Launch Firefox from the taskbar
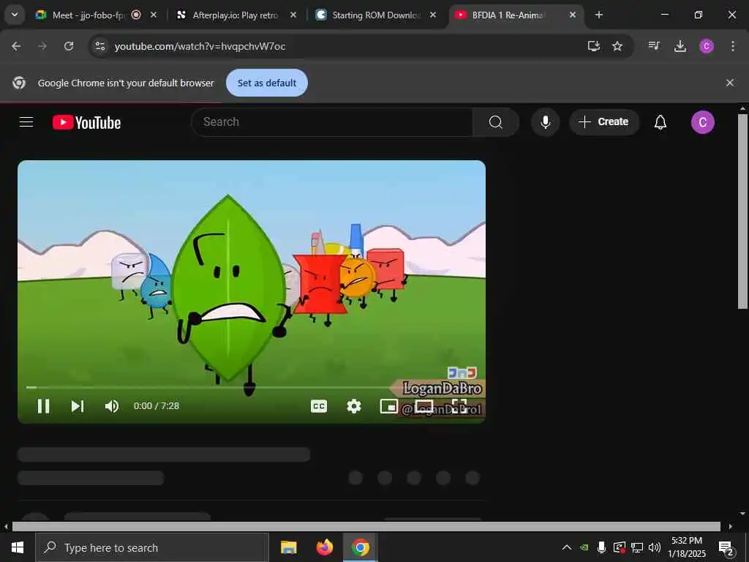Image resolution: width=749 pixels, height=562 pixels. pos(325,547)
